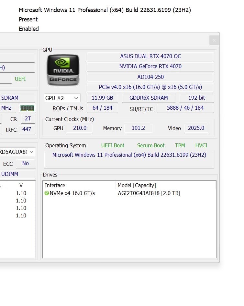The width and height of the screenshot is (244, 306).
Task: Open the GPU #2 selector dropdown
Action: tap(62, 98)
